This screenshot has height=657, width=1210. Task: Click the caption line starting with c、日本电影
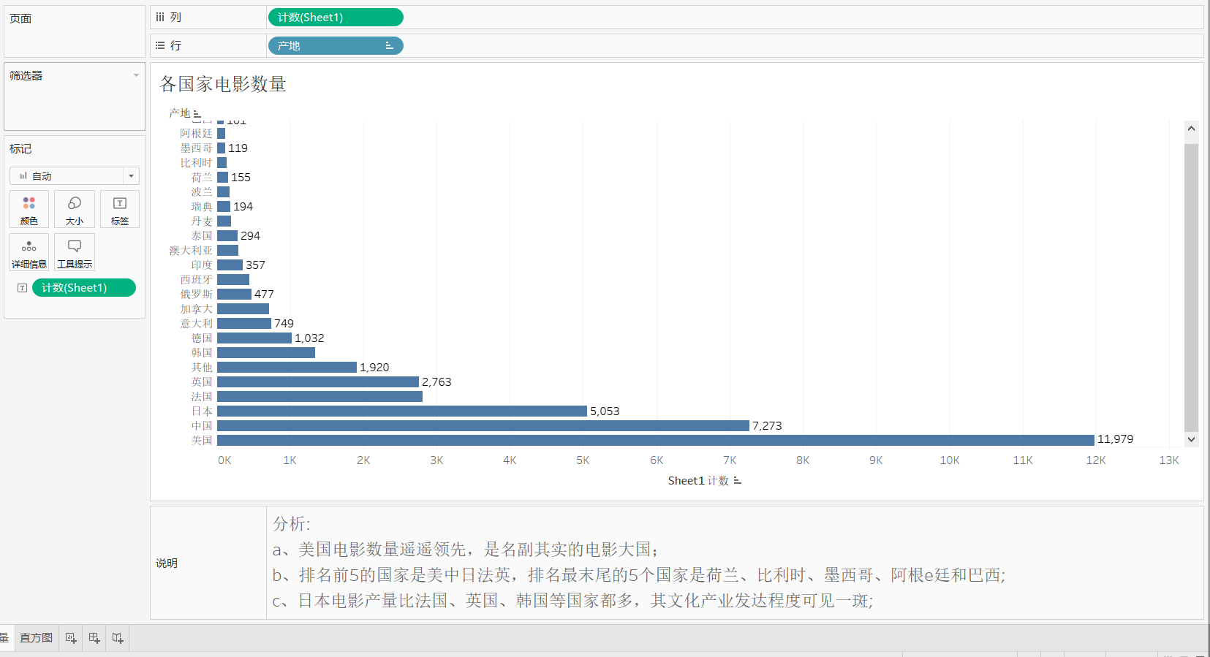572,600
